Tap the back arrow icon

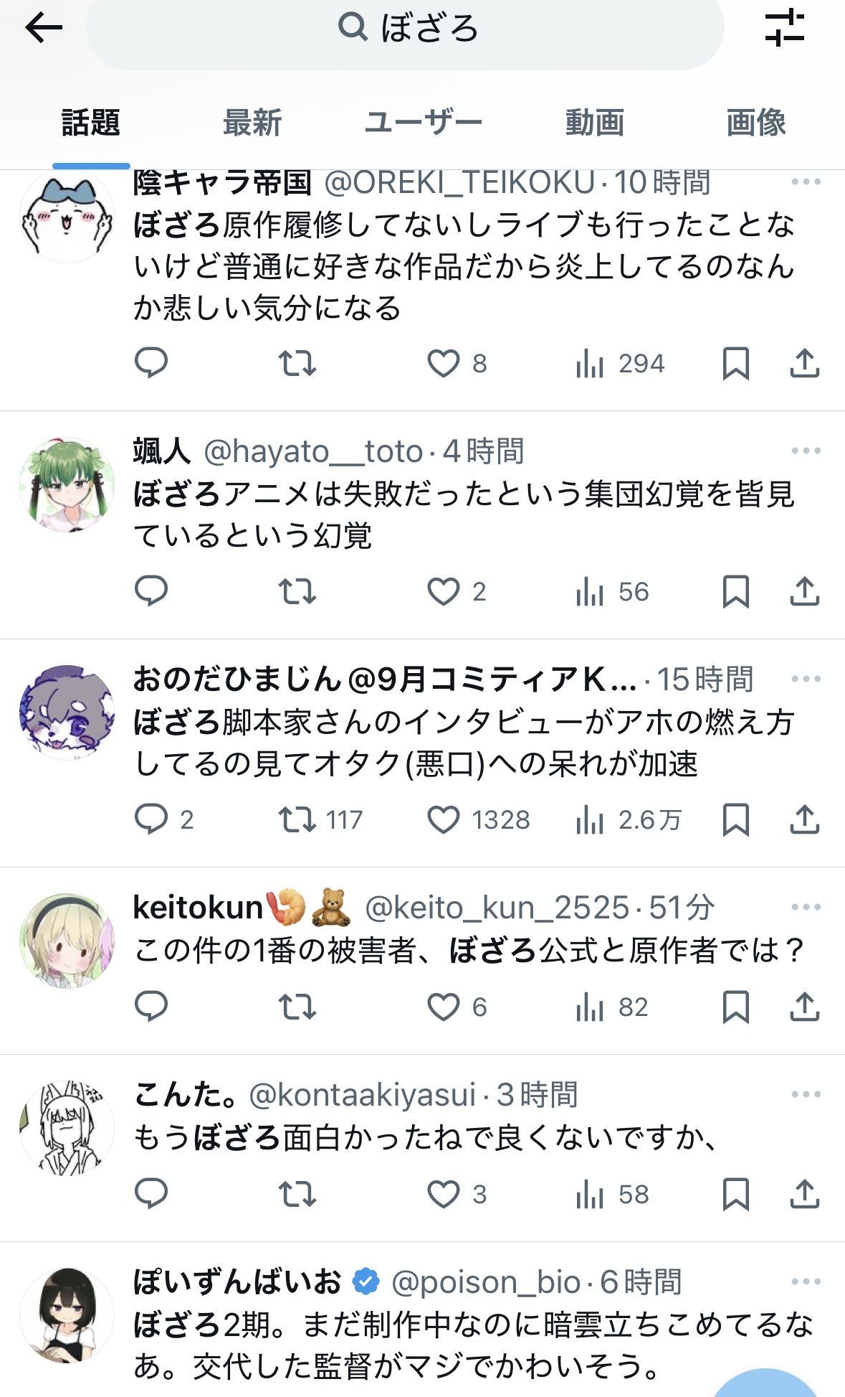point(44,29)
